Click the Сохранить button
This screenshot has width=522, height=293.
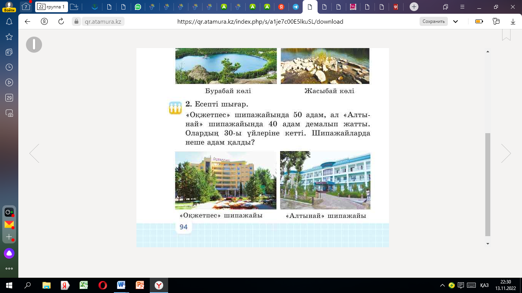[x=434, y=21]
